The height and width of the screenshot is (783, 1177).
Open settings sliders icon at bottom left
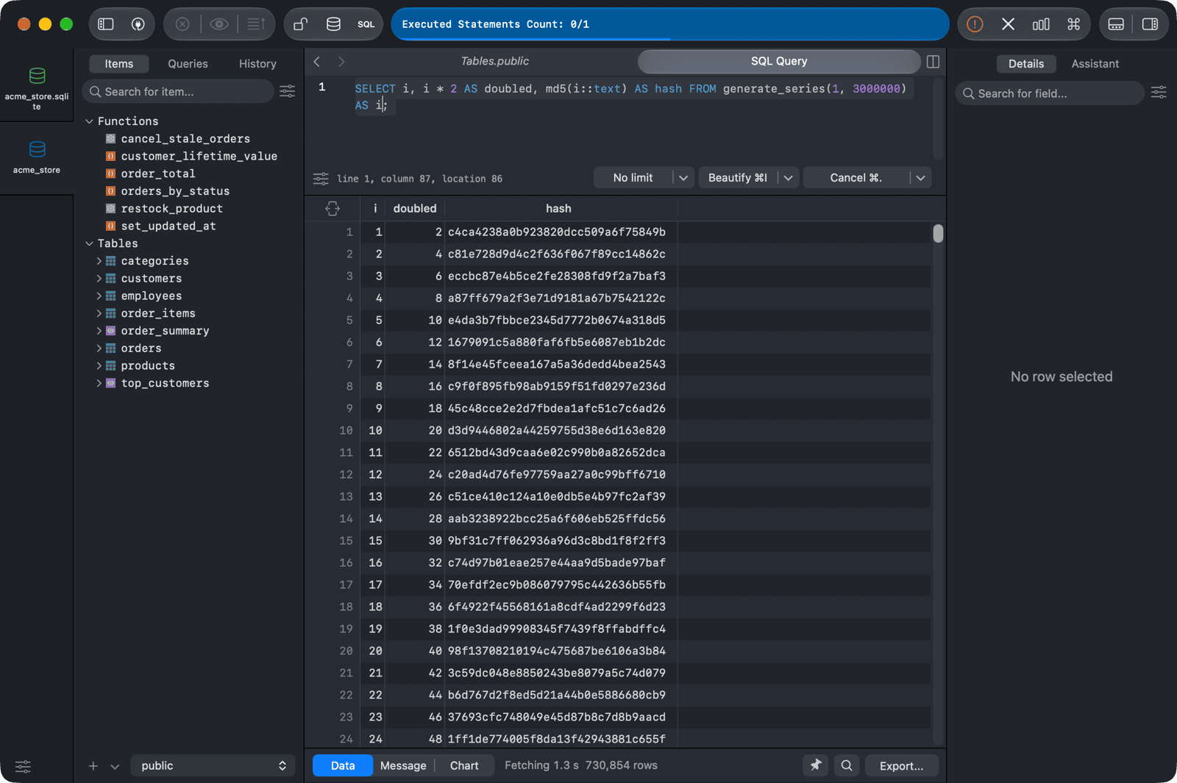[24, 767]
